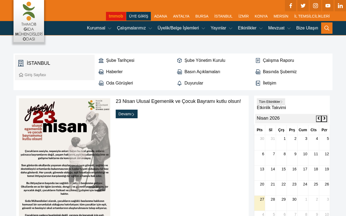Viewport: 346px width, 216px height.
Task: Click the Giriş Sayfası home icon
Action: tap(21, 75)
